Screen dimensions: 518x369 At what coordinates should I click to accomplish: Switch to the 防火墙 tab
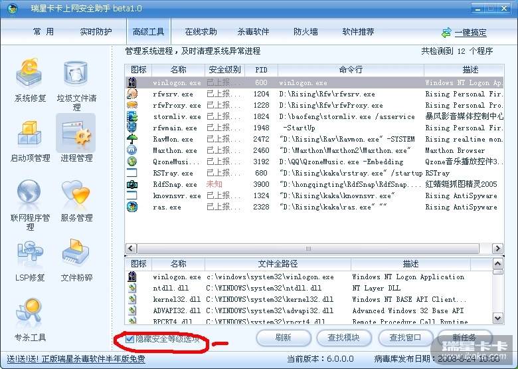click(305, 32)
